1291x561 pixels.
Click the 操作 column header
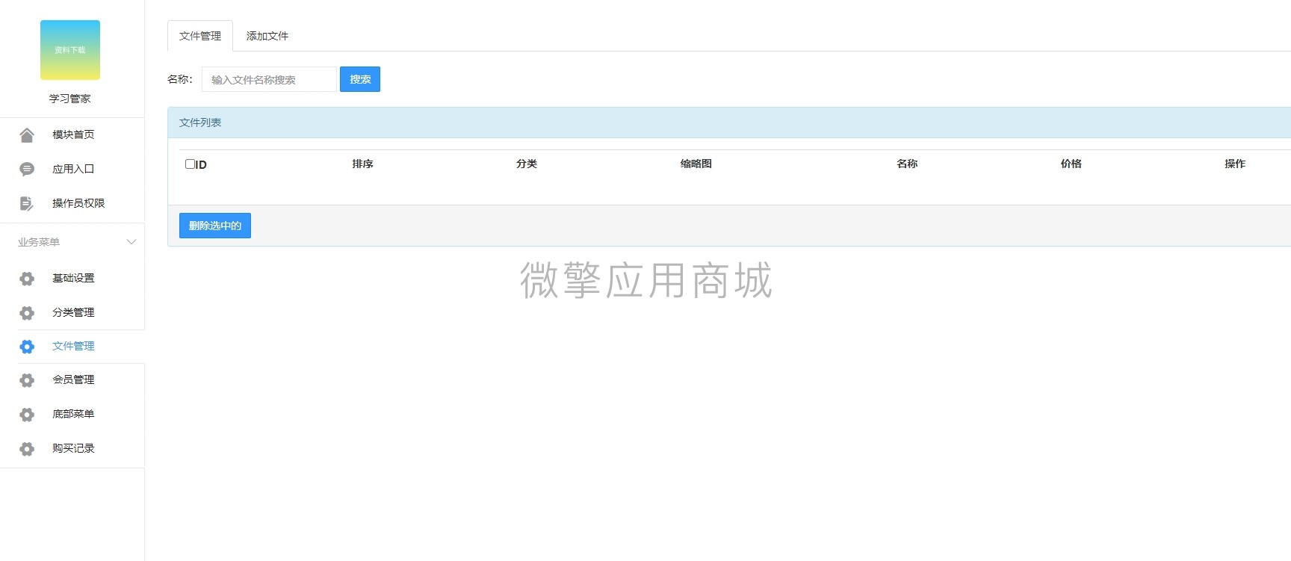pyautogui.click(x=1235, y=164)
